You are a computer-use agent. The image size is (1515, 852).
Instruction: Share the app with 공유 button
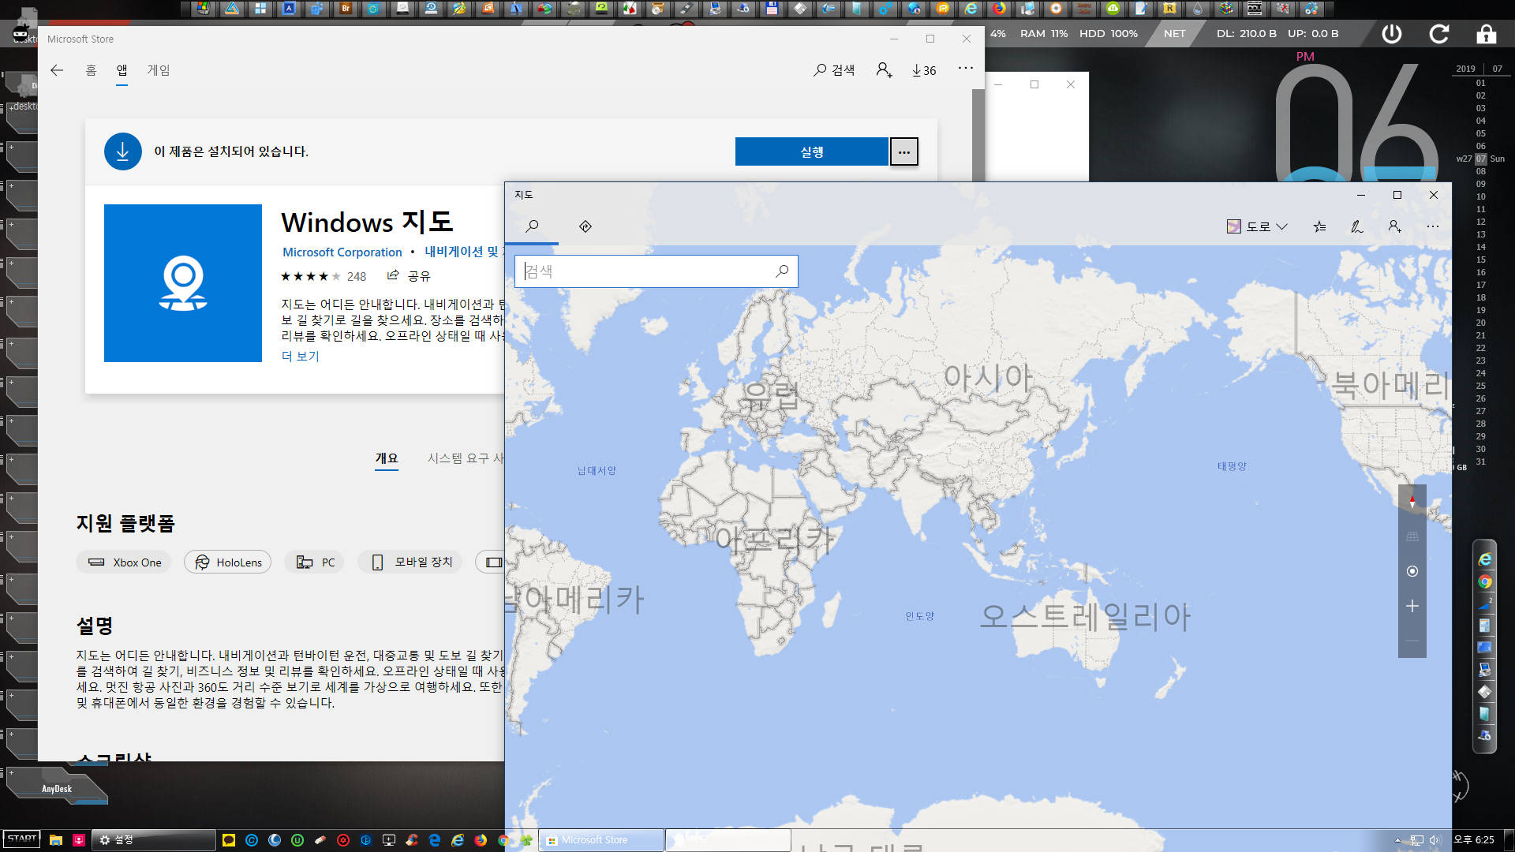tap(409, 275)
